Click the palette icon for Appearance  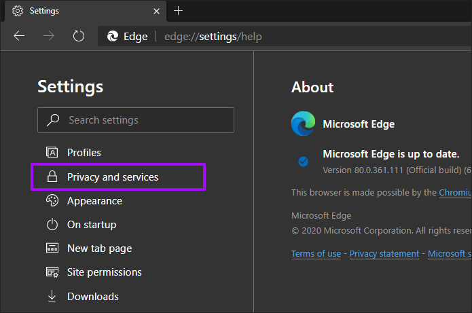(x=52, y=200)
